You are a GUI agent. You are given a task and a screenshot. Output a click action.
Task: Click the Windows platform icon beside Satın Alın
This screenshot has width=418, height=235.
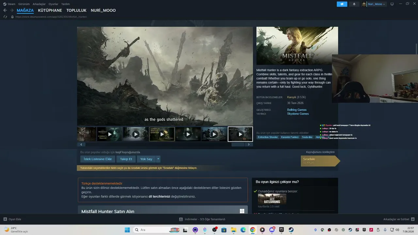242,211
